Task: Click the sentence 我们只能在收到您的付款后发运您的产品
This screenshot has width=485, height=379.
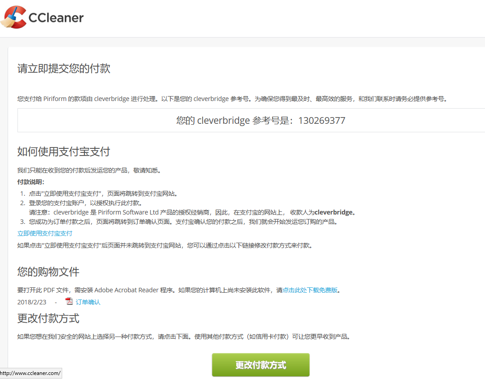Action: pyautogui.click(x=89, y=170)
